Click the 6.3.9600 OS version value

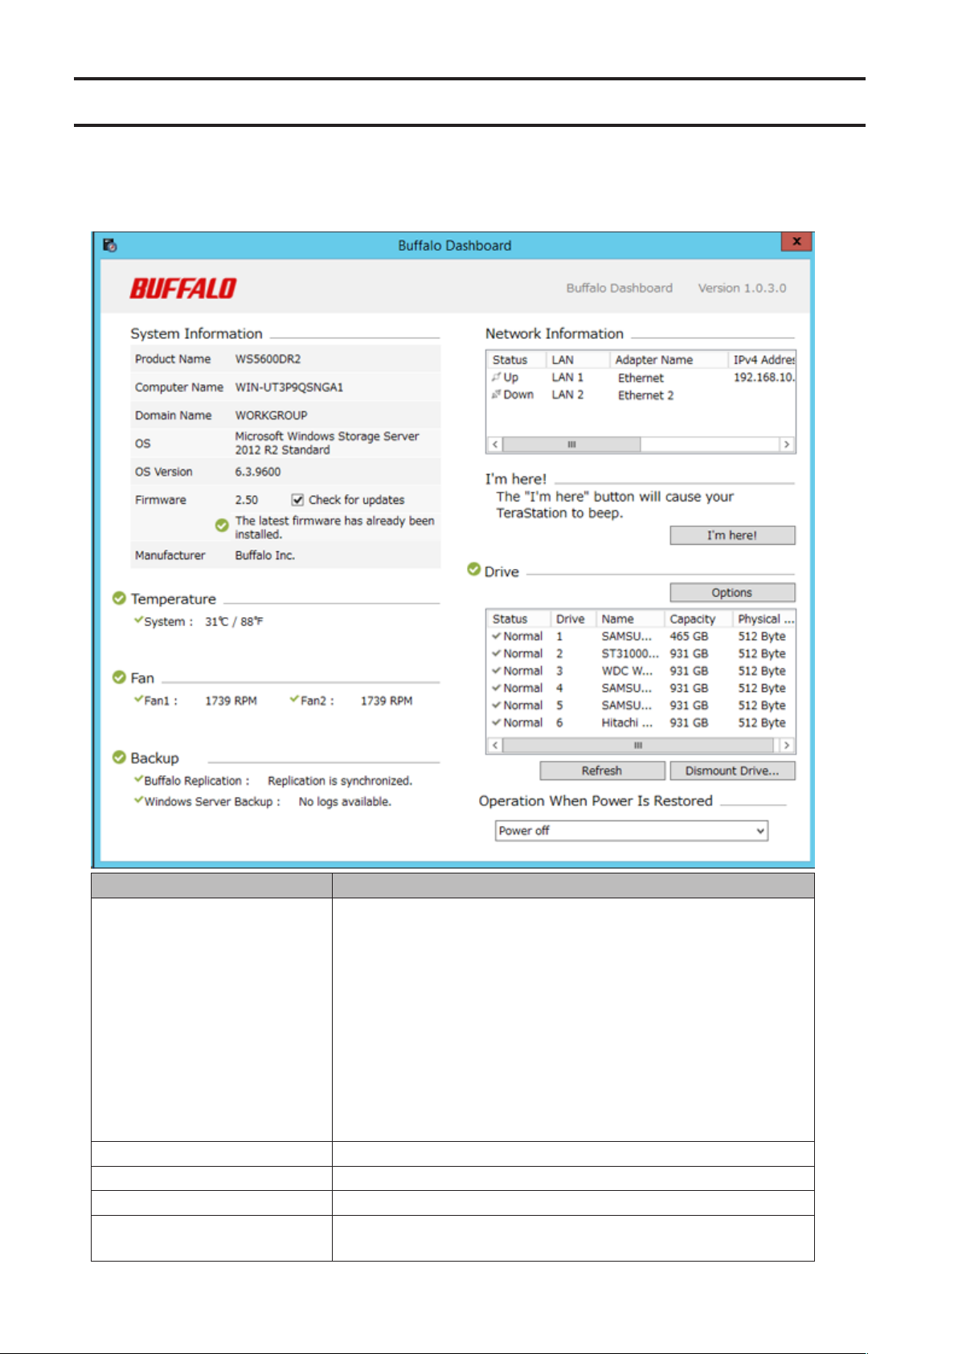coord(257,472)
